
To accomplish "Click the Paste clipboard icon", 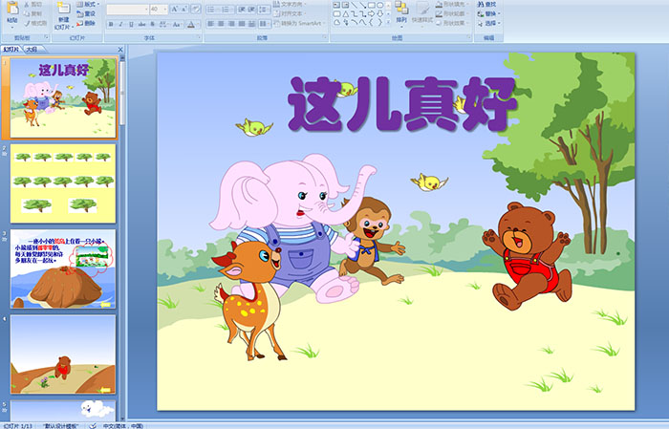I will point(12,8).
